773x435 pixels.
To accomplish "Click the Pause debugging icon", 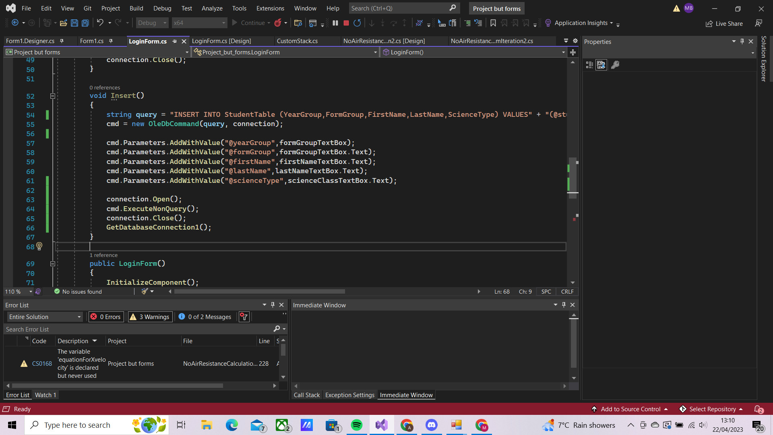I will pyautogui.click(x=335, y=23).
